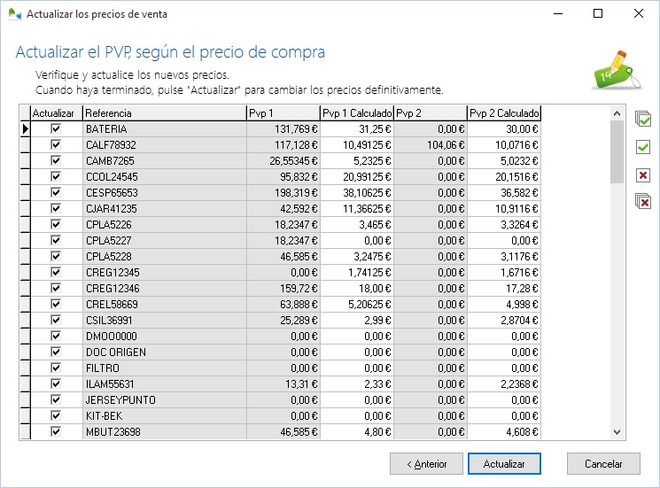Uncheck the KIT-BEK checkbox
Image resolution: width=660 pixels, height=488 pixels.
click(x=56, y=415)
